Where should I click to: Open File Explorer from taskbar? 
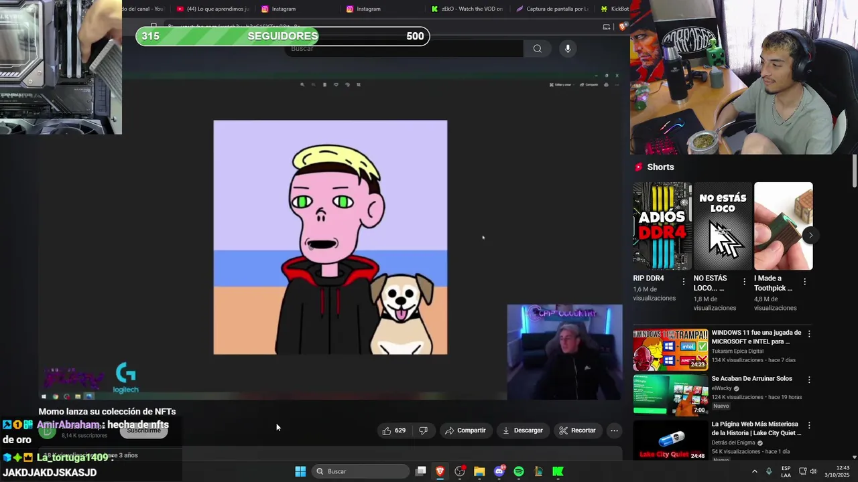point(479,471)
